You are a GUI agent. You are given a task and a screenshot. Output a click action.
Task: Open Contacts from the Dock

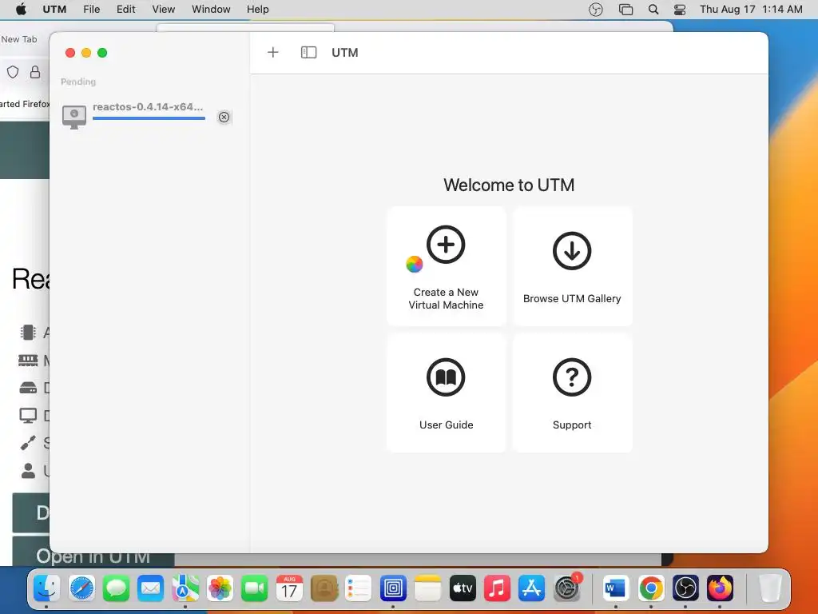[x=324, y=588]
